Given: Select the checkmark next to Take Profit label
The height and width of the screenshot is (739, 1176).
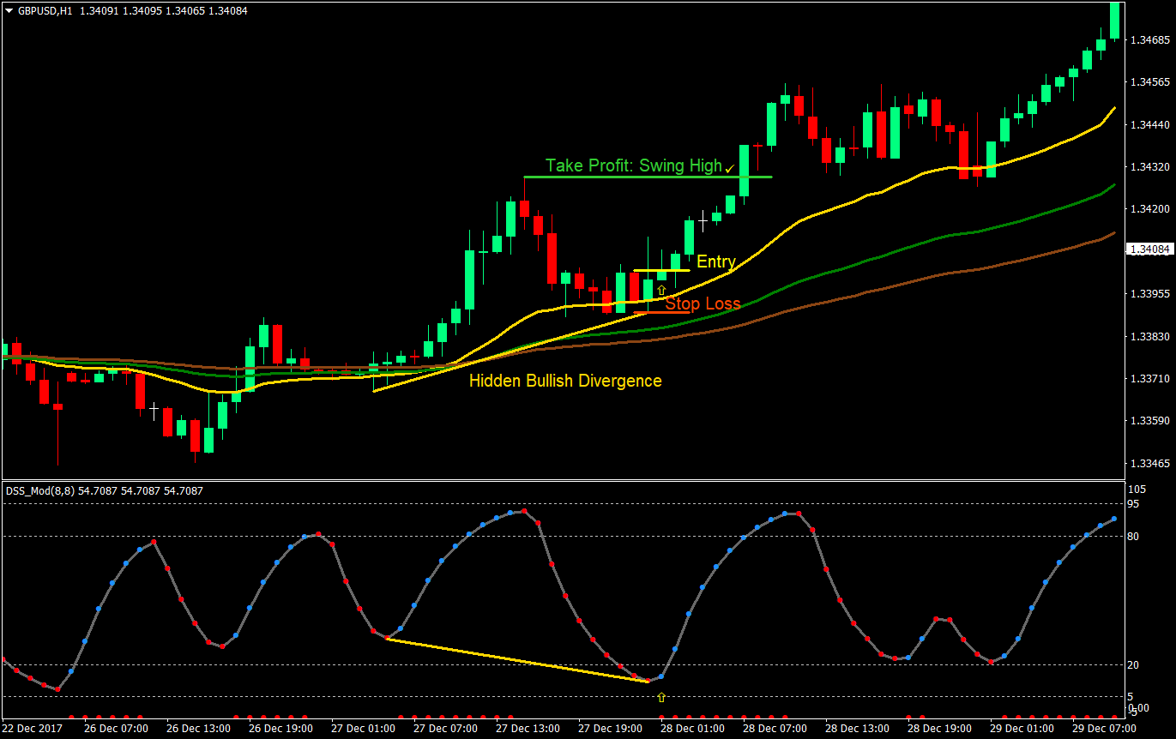Looking at the screenshot, I should 730,169.
